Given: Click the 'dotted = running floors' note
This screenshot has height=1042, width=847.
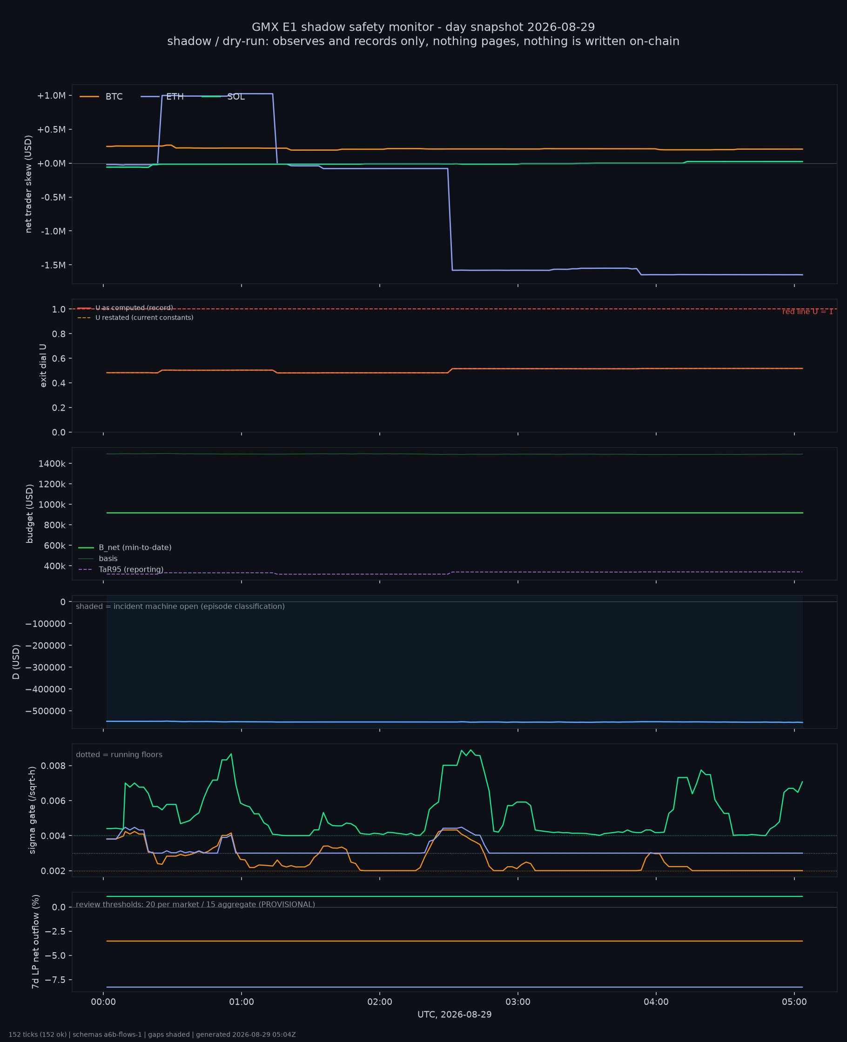Looking at the screenshot, I should pos(119,755).
